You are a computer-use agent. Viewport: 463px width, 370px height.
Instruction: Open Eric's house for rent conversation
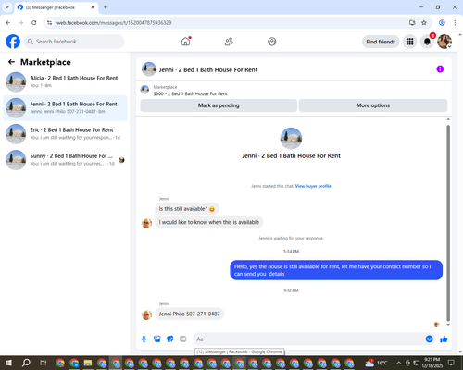point(65,134)
